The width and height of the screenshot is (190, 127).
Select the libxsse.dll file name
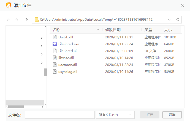point(66,58)
